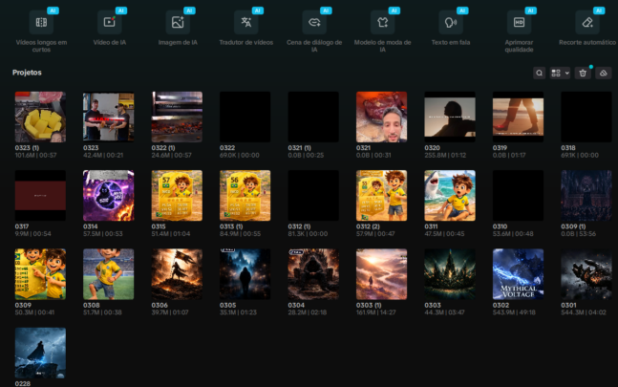Choose the Aprimorar qualidade tool
Screen dimensions: 618x387
point(519,22)
